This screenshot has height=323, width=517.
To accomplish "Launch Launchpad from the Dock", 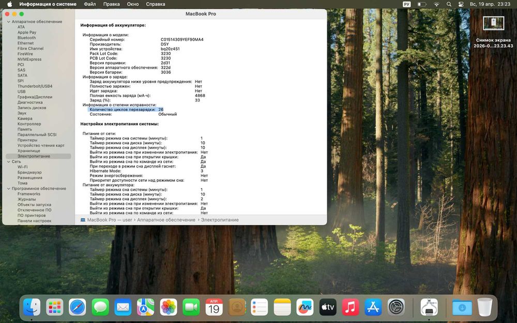I will click(55, 307).
